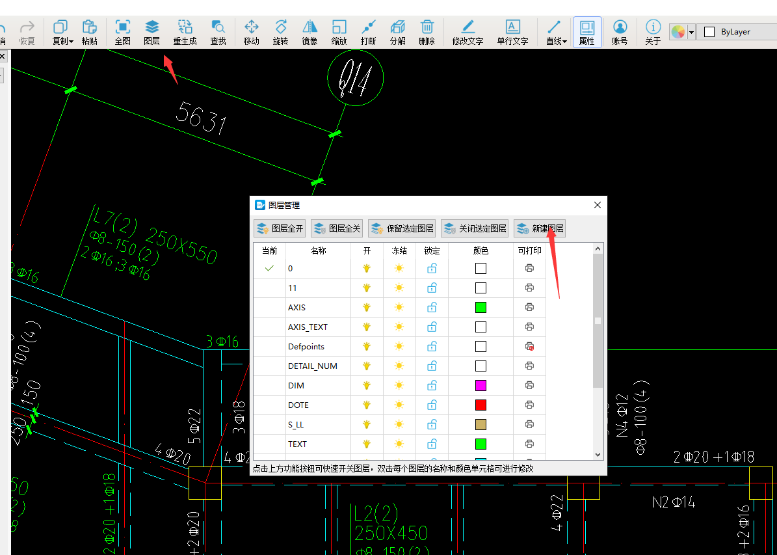This screenshot has width=777, height=555.
Task: Toggle printable icon for layer Defpoints
Action: pyautogui.click(x=530, y=346)
